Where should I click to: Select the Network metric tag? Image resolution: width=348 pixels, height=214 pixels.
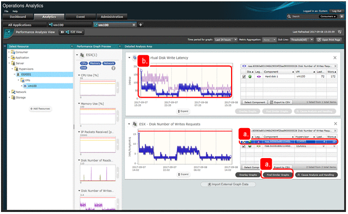(x=109, y=63)
